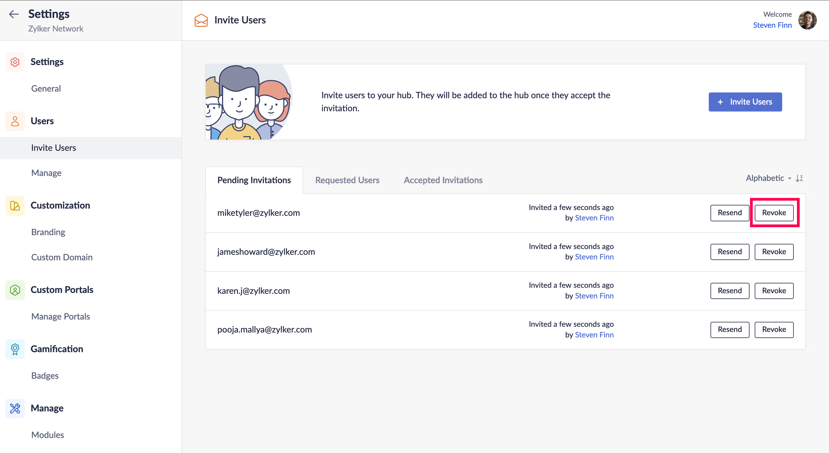Open Manage Portals in the sidebar

click(60, 317)
